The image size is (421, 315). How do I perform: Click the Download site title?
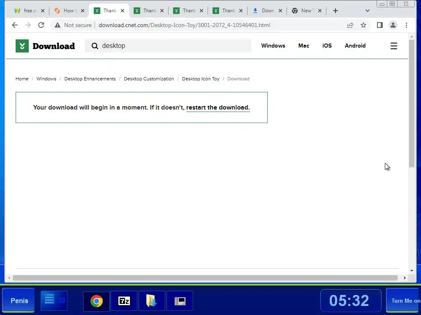click(54, 46)
